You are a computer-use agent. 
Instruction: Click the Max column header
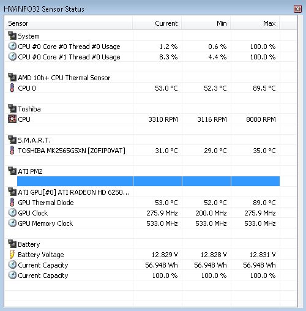coord(255,23)
